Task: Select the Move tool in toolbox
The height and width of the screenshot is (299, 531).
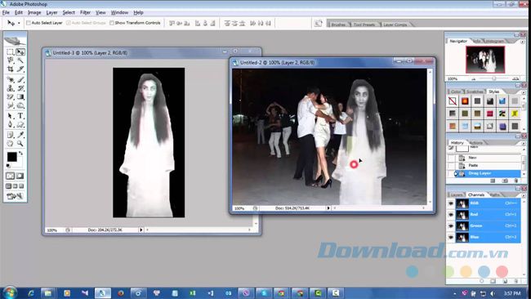Action: tap(20, 51)
